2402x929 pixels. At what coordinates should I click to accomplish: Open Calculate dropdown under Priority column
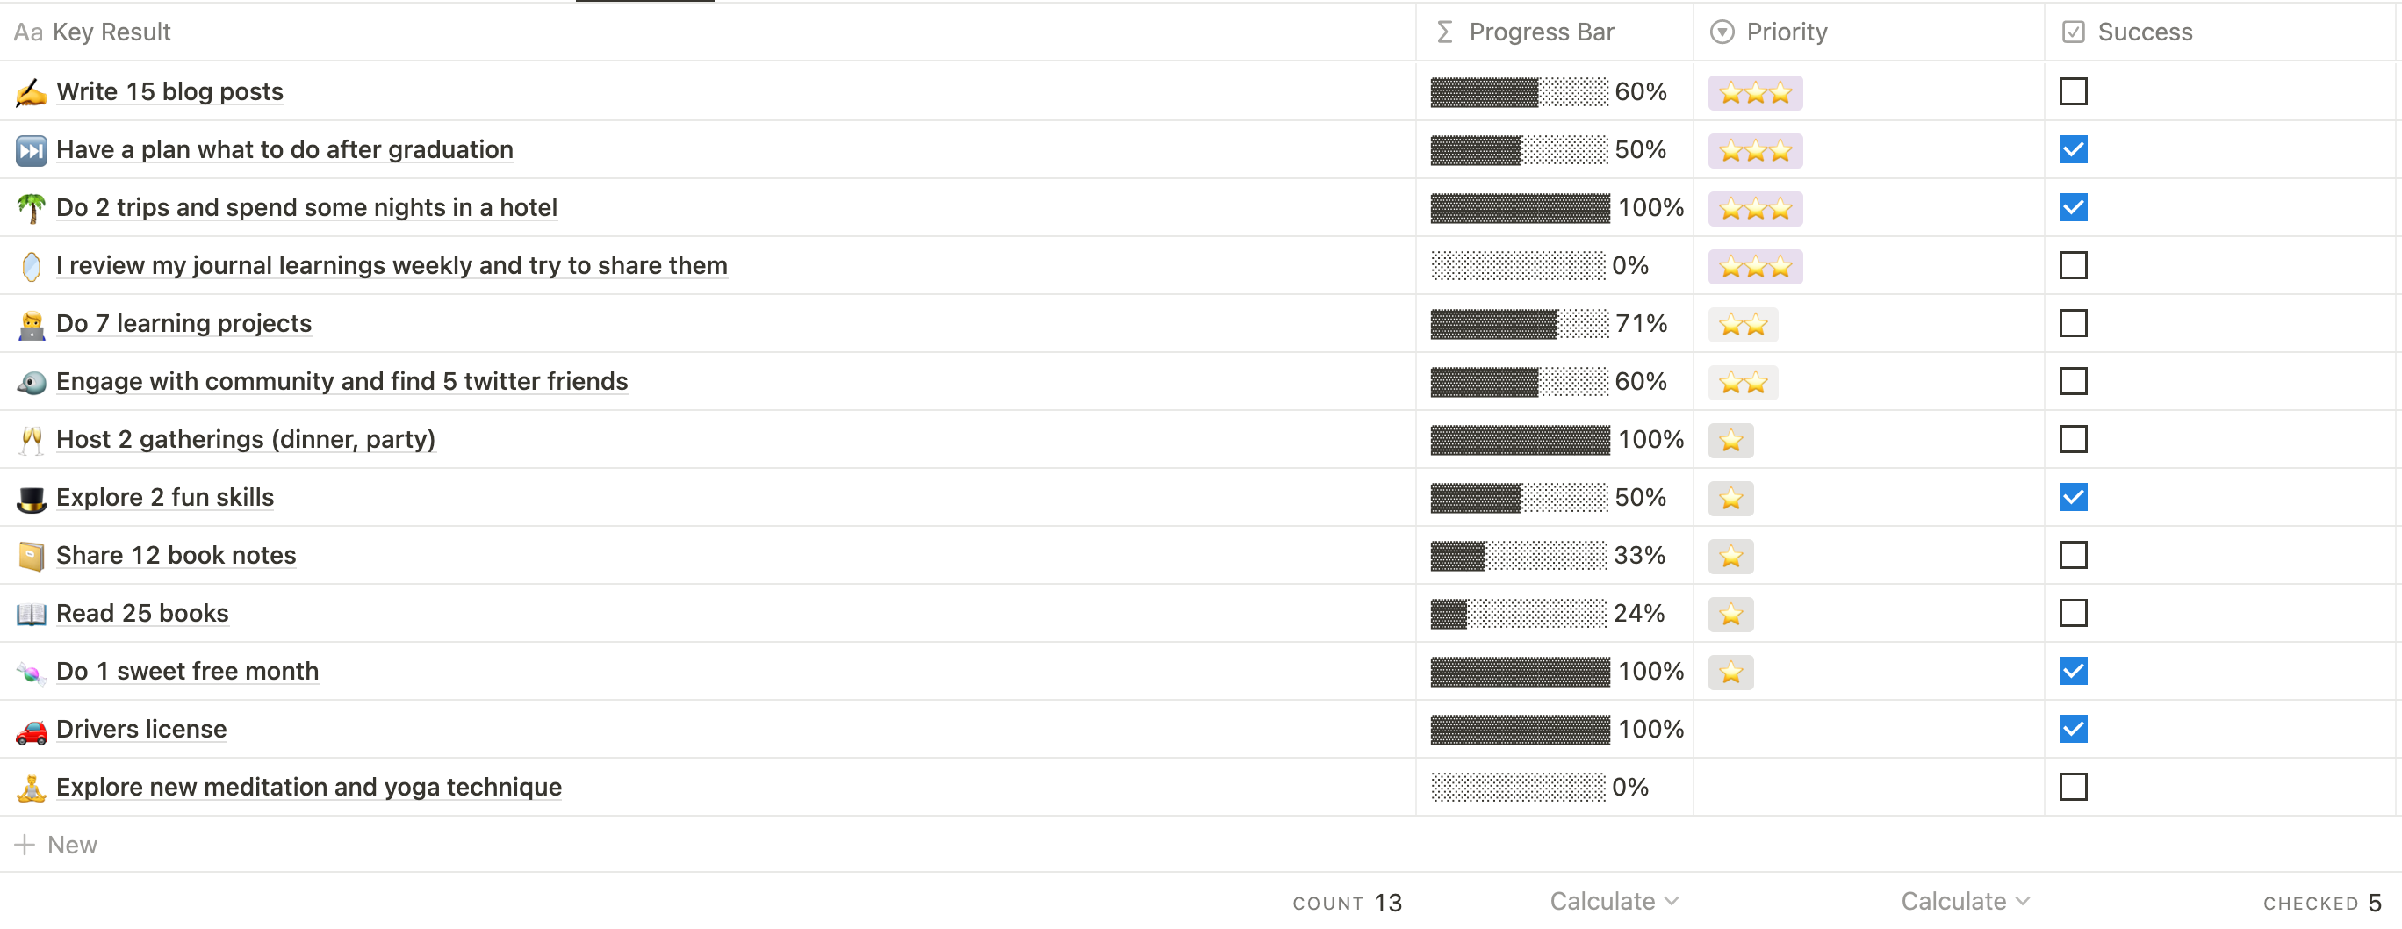[1966, 901]
